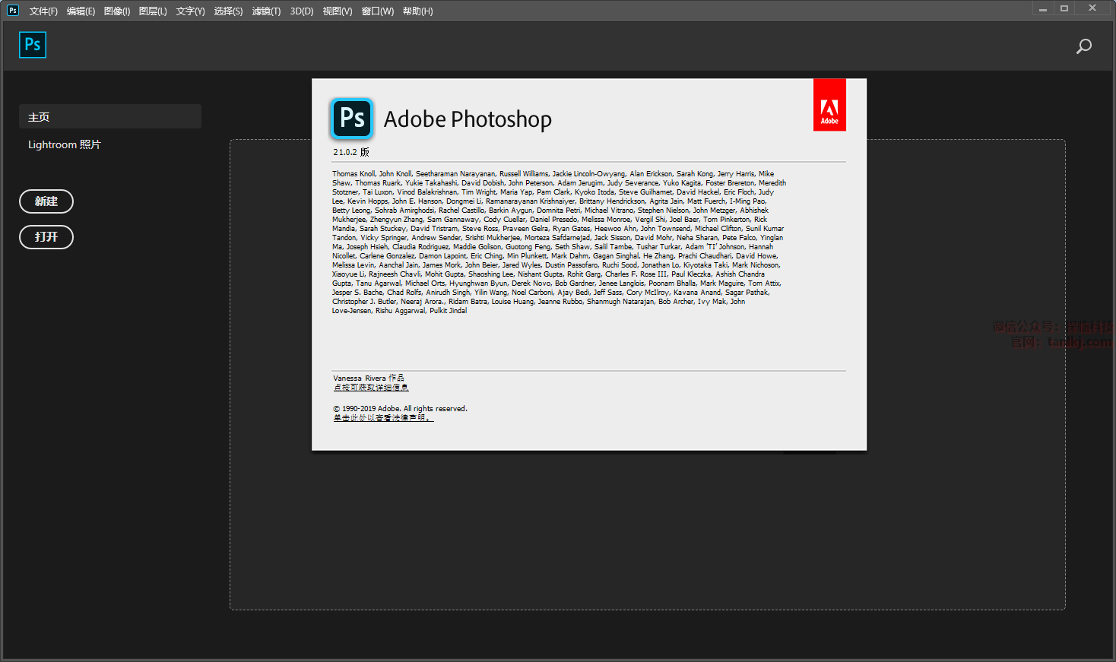1116x662 pixels.
Task: Open the 3D(D) menu
Action: point(302,11)
